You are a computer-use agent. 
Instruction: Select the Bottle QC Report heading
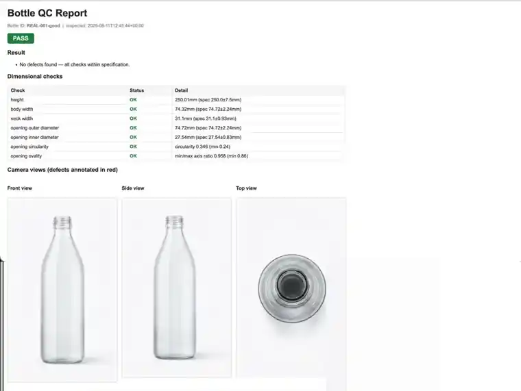[x=47, y=13]
